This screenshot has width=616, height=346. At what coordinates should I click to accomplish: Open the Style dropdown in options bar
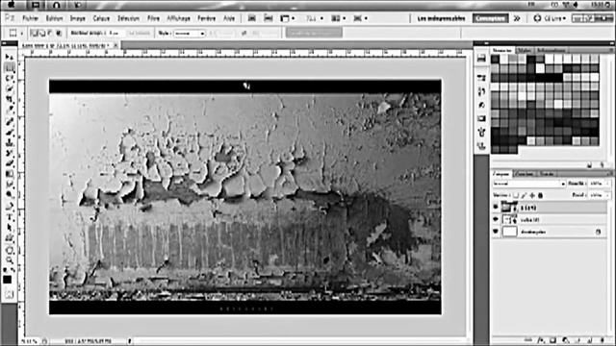coord(191,34)
